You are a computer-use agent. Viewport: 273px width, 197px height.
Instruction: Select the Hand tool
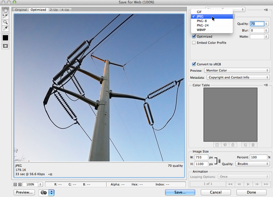coord(5,10)
